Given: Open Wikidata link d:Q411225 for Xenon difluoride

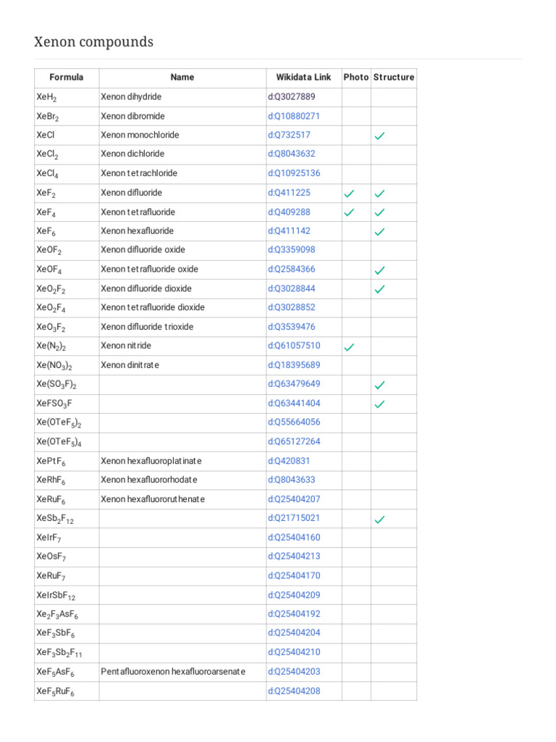Looking at the screenshot, I should [290, 193].
